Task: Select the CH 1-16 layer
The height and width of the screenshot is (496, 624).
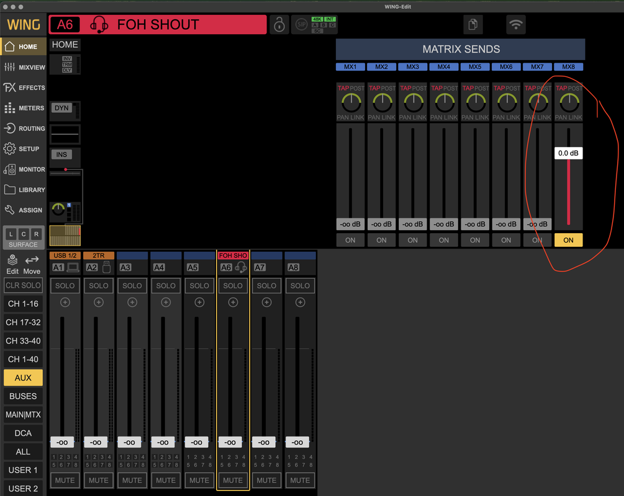Action: coord(23,304)
